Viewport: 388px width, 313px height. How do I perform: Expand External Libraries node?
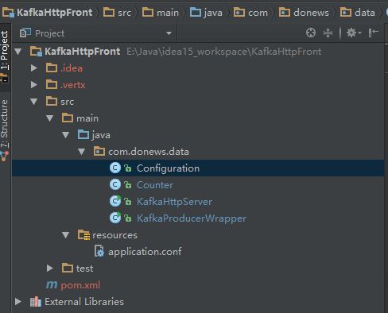click(18, 302)
